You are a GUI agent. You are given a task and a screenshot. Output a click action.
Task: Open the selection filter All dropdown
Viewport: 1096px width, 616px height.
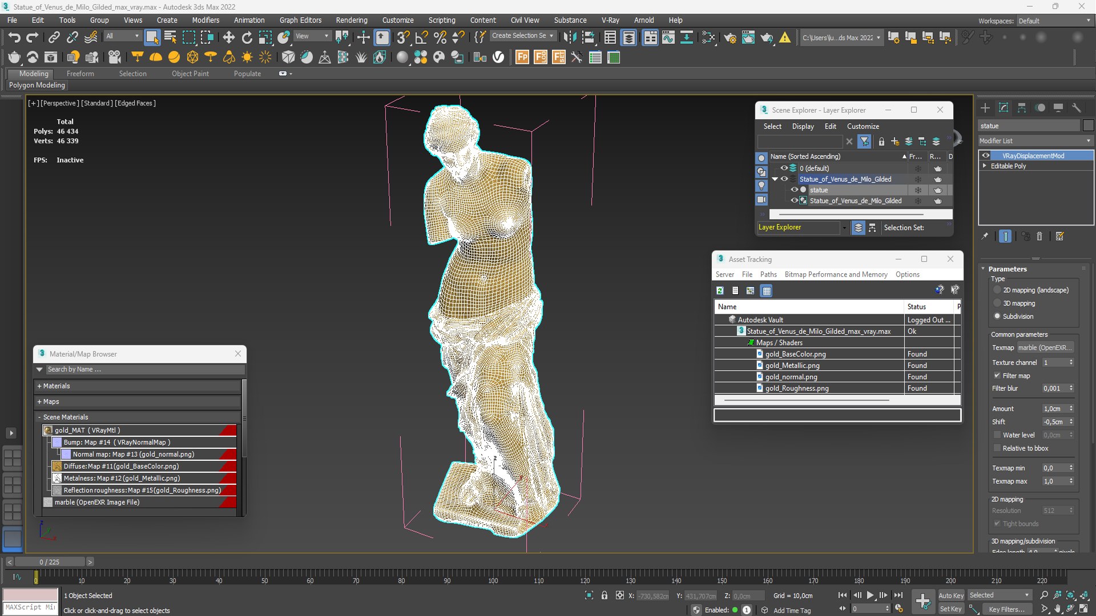[x=123, y=36]
